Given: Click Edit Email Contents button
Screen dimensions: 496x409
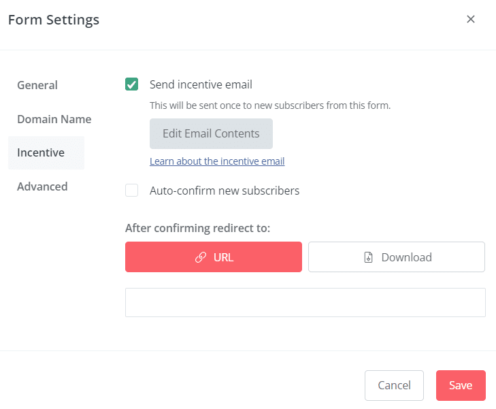Looking at the screenshot, I should click(x=211, y=134).
